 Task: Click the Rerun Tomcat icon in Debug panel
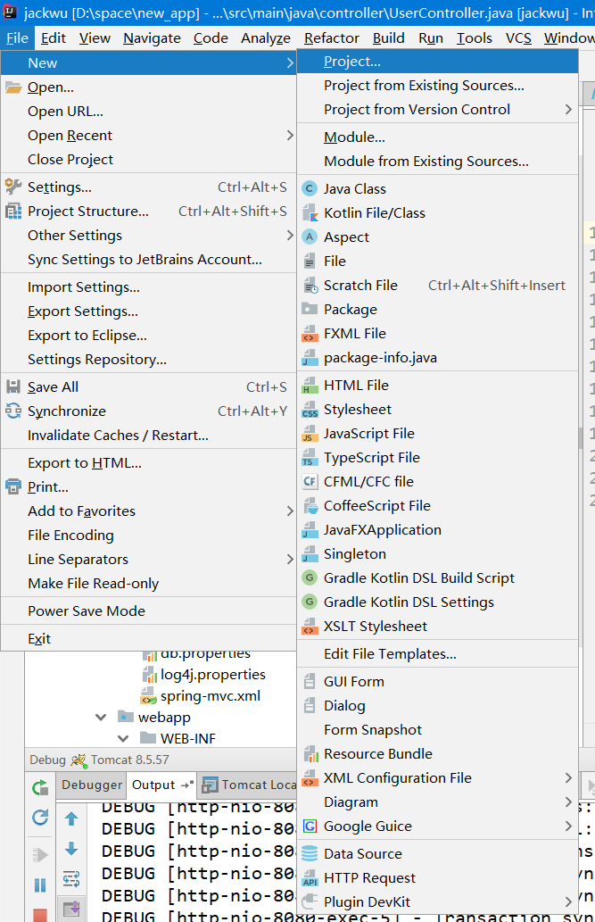click(40, 787)
